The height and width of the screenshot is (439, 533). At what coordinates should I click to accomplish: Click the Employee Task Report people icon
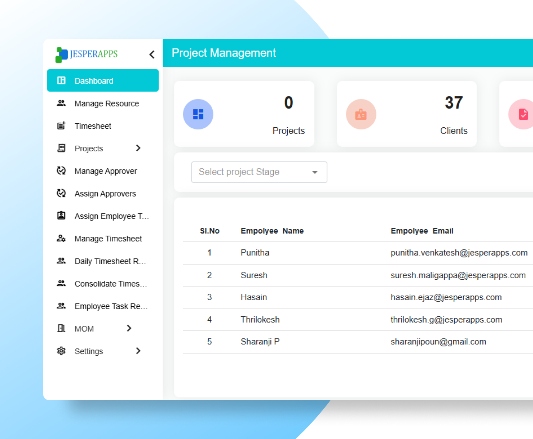(61, 306)
